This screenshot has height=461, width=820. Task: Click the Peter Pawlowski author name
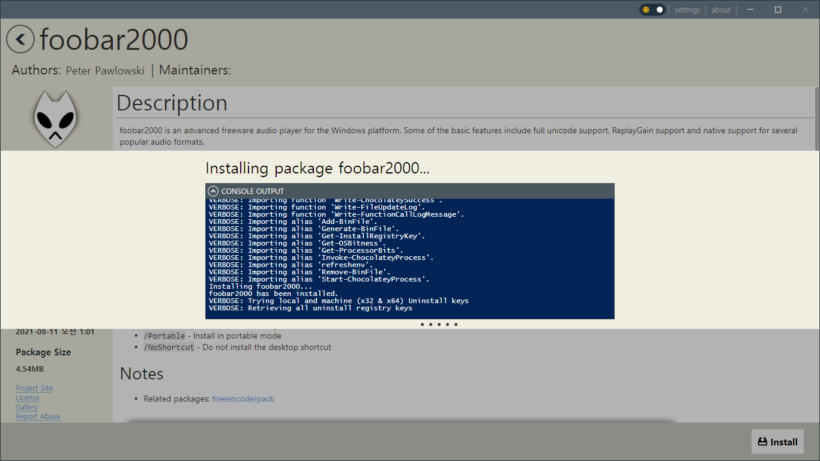point(105,71)
